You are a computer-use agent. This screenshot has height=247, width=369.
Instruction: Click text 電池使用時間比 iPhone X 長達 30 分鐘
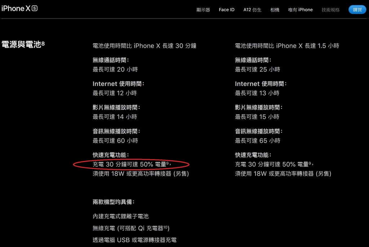pyautogui.click(x=145, y=46)
